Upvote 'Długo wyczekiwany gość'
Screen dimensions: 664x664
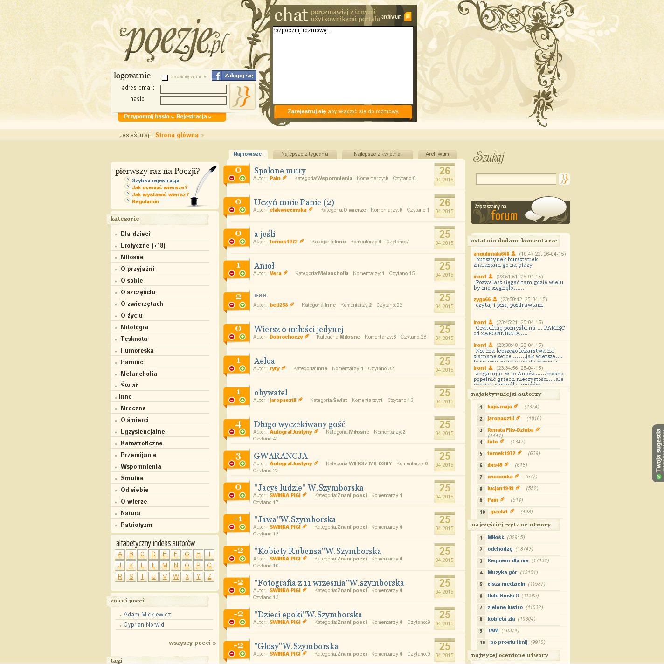click(x=242, y=432)
